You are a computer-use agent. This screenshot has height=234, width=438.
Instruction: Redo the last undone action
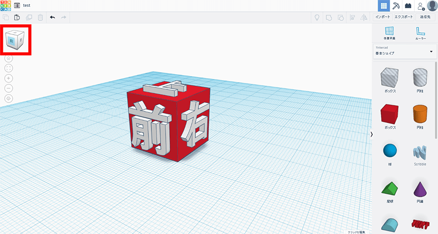tap(64, 17)
